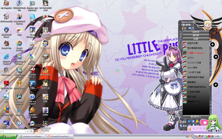
Task: Open the 刻痕II desktop shortcut
Action: pyautogui.click(x=45, y=112)
